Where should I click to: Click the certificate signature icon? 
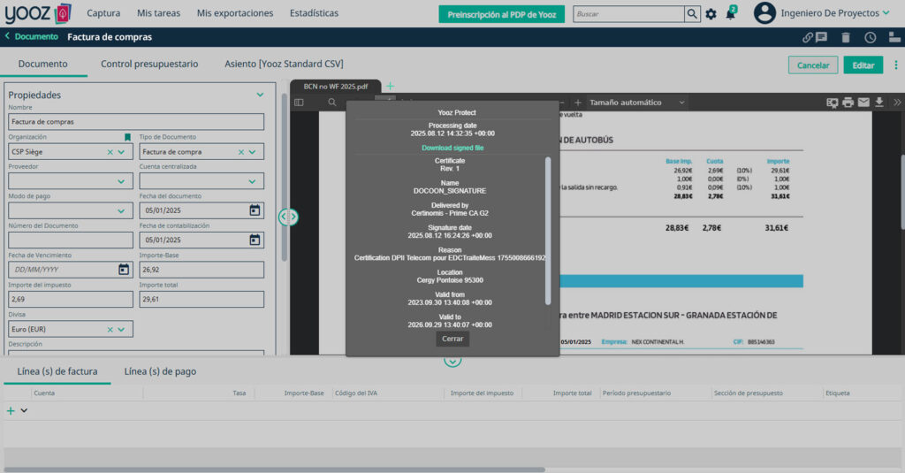(x=832, y=103)
